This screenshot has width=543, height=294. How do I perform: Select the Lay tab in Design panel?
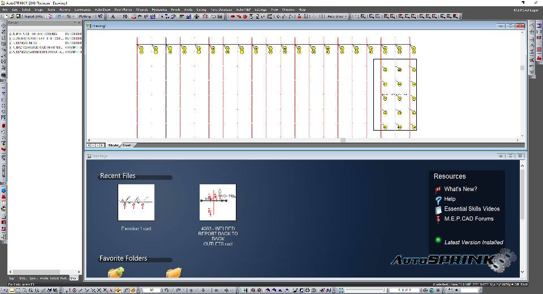click(x=12, y=278)
